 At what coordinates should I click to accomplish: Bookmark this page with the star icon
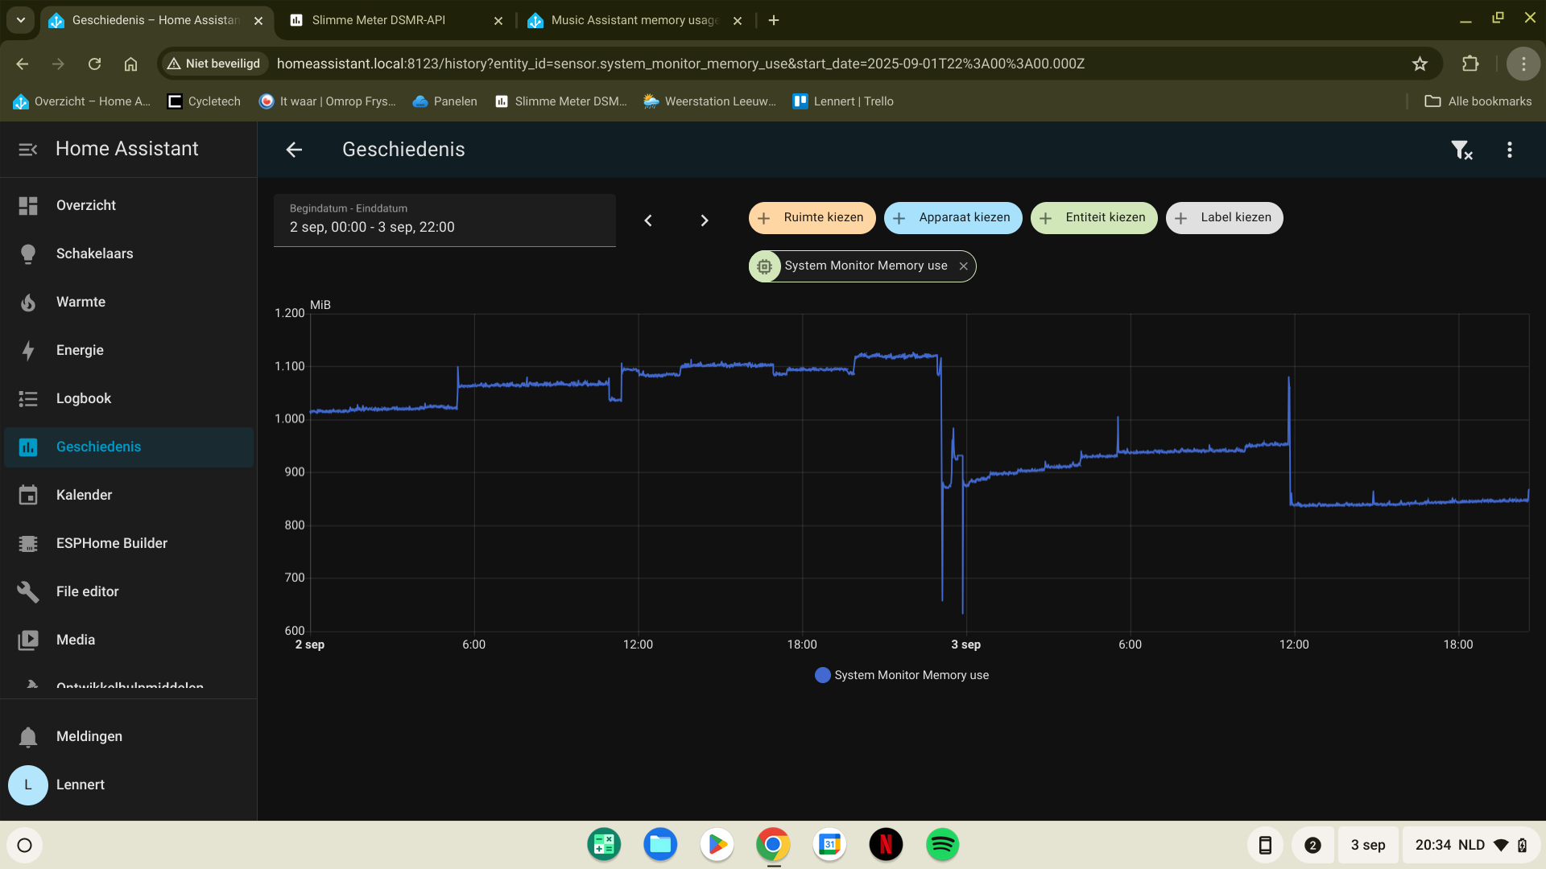tap(1420, 64)
